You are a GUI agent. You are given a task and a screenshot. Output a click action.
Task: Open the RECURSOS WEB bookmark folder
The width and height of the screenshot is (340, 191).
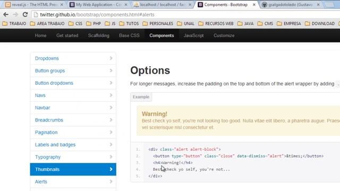point(216,23)
